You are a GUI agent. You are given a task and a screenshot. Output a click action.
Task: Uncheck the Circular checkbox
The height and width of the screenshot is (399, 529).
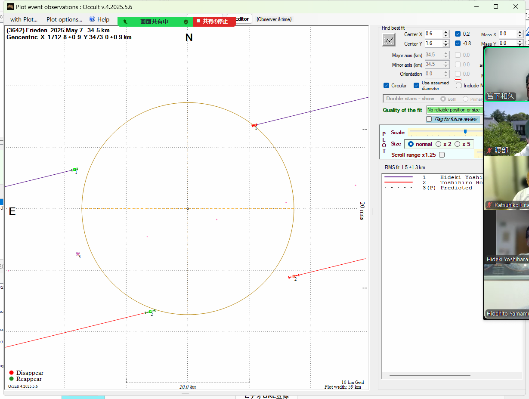[387, 86]
